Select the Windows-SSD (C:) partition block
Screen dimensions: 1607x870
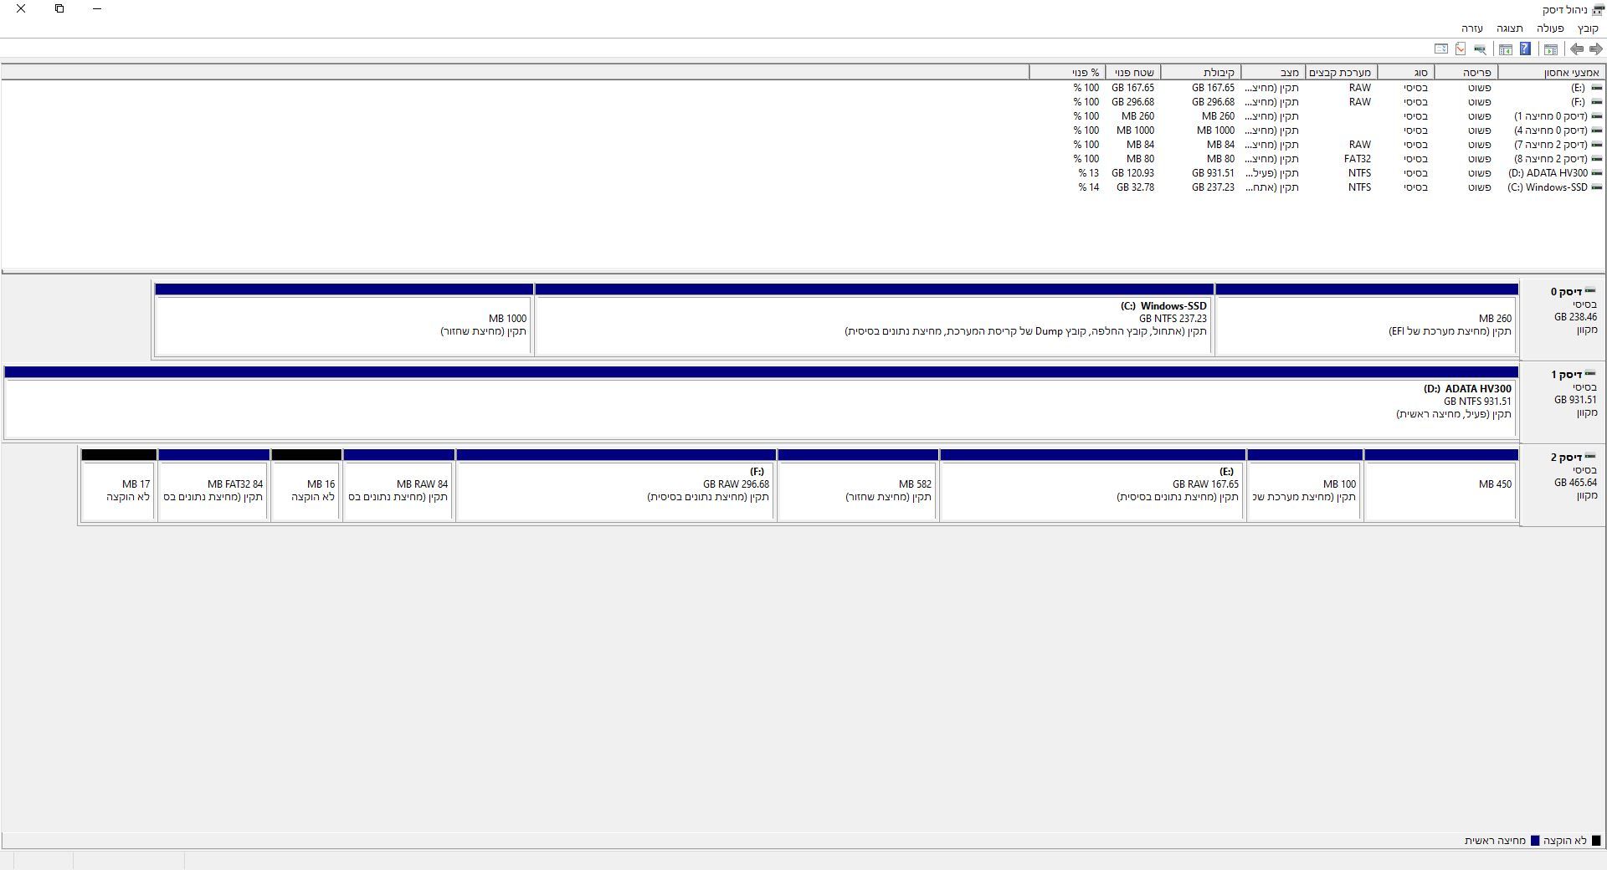(874, 319)
